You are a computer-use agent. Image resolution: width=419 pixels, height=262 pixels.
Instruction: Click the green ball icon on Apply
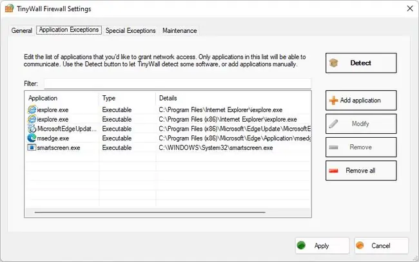click(301, 245)
